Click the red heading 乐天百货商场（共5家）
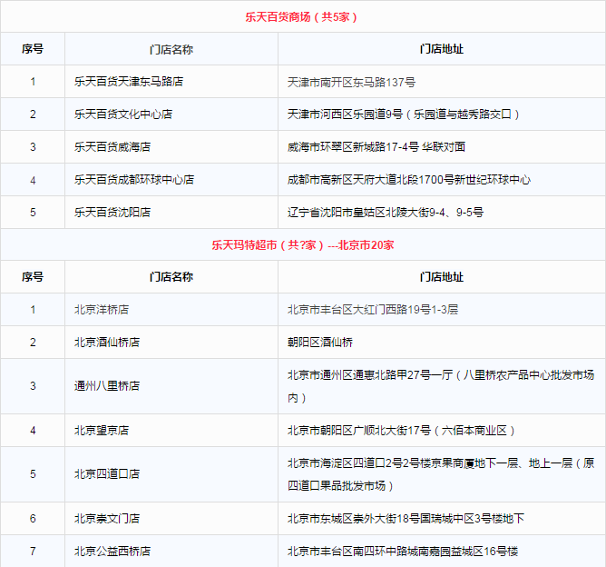Image resolution: width=606 pixels, height=567 pixels. pyautogui.click(x=302, y=17)
